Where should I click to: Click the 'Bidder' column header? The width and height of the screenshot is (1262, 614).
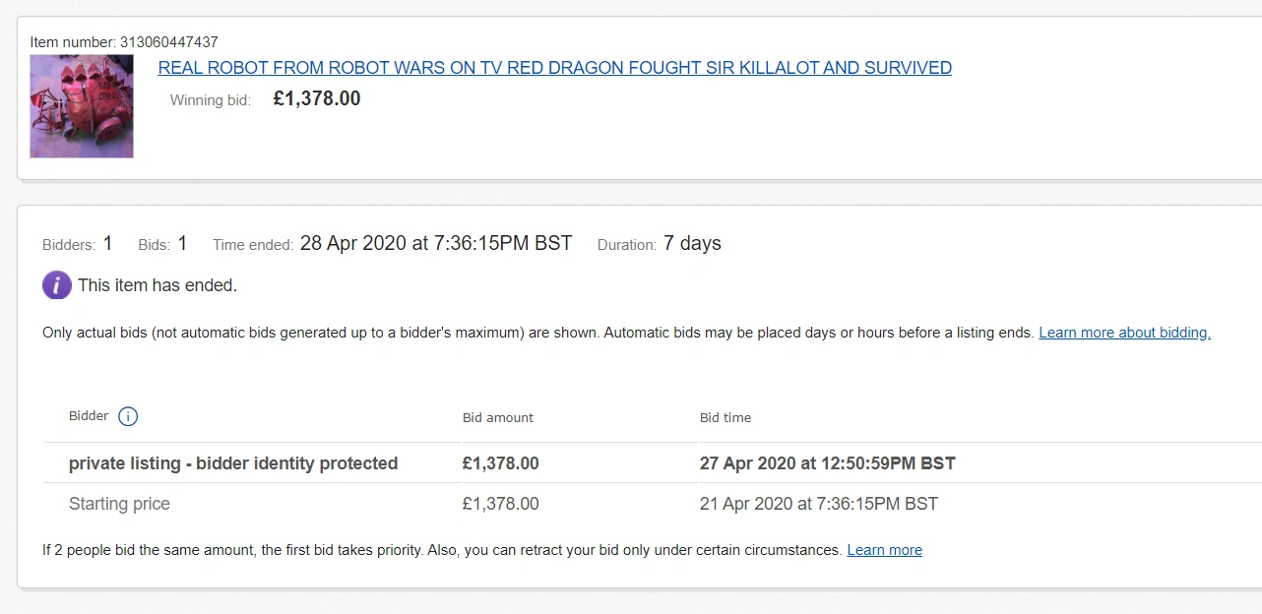click(89, 416)
